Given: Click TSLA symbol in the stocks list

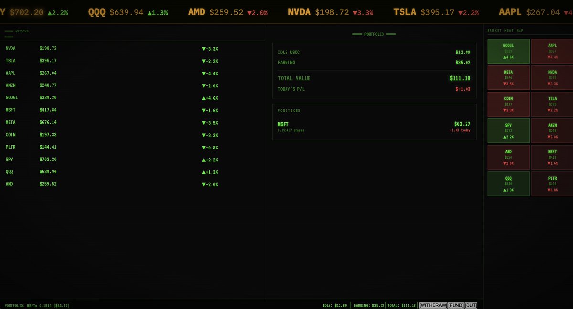Looking at the screenshot, I should [11, 61].
